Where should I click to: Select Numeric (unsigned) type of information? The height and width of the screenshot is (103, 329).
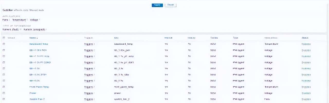tap(34, 29)
